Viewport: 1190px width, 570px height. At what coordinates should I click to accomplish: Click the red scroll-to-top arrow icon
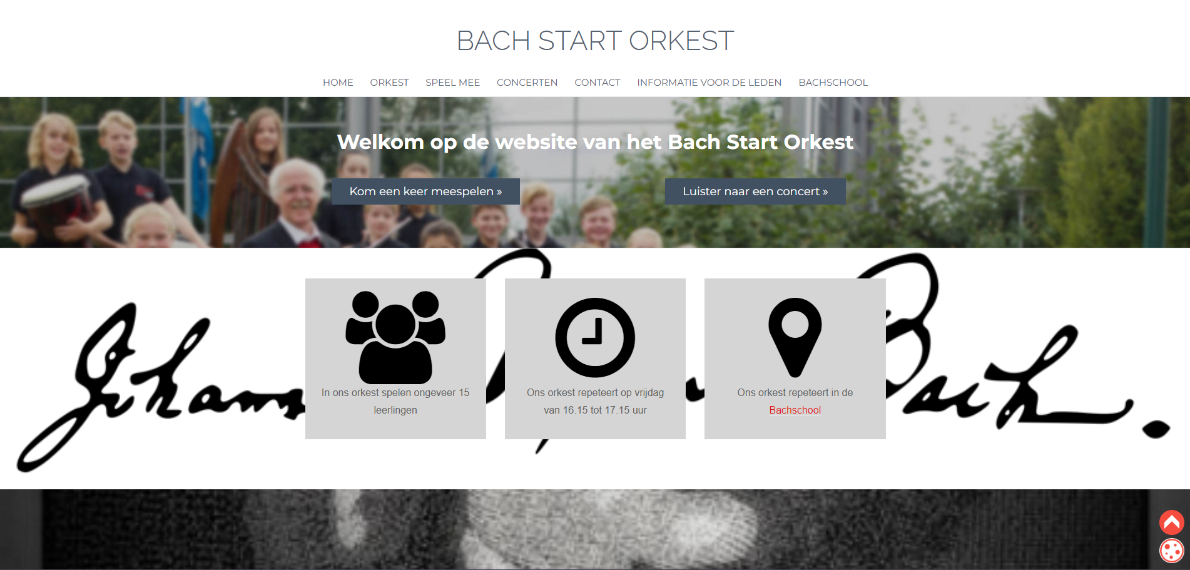[1171, 522]
